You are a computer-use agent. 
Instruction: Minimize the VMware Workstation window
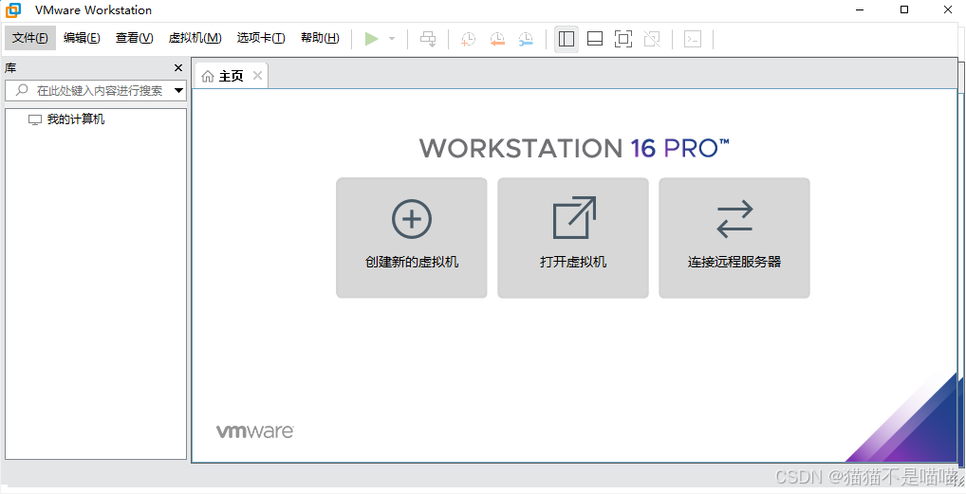(x=860, y=9)
